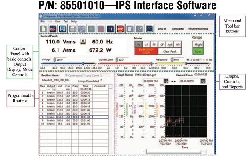246x156 pixels.
Task: Select step 5 time cell 00:00:45
Action: [x=85, y=107]
